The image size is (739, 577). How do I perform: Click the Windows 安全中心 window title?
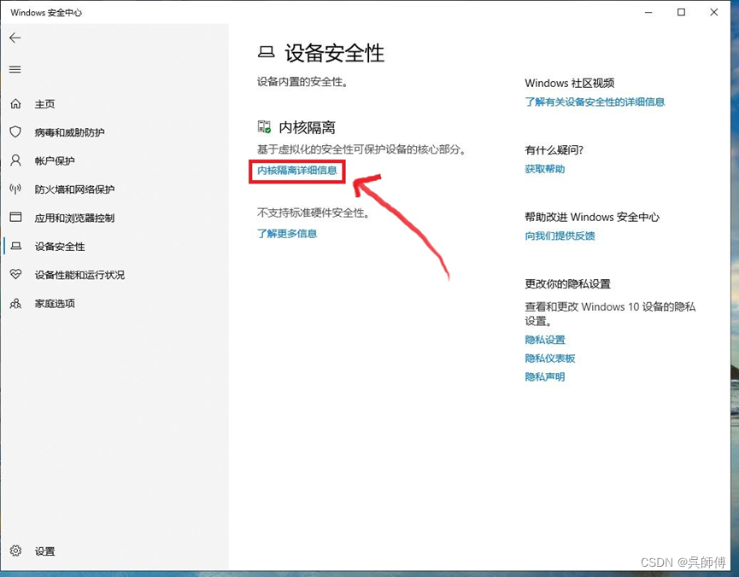[46, 13]
